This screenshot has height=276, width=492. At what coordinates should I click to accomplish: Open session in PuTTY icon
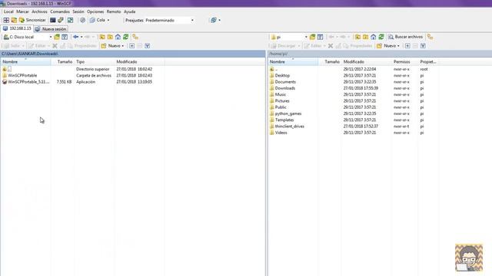point(61,20)
